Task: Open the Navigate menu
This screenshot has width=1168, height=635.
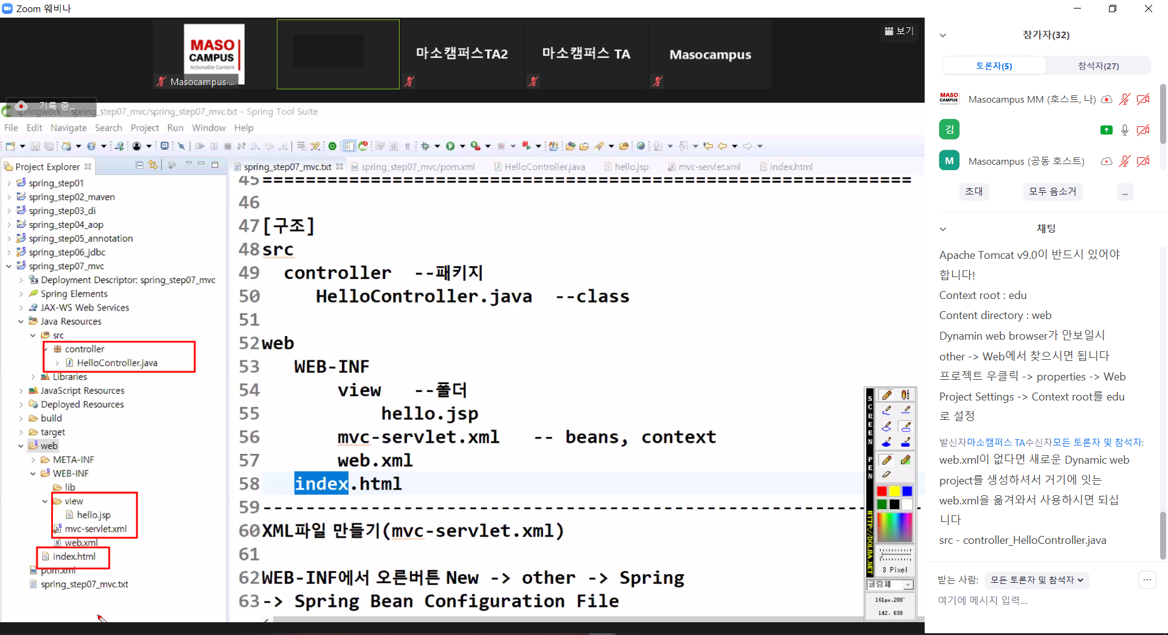Action: [x=68, y=128]
